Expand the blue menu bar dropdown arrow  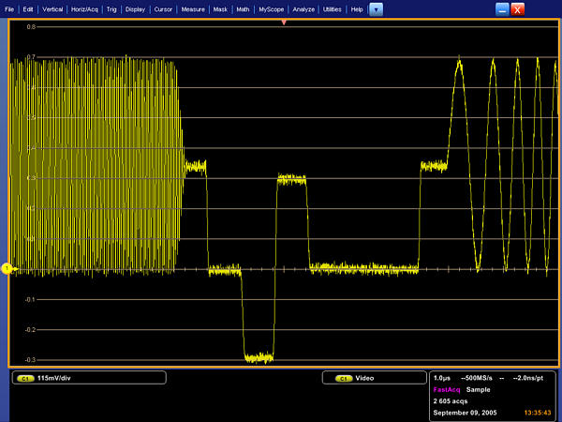coord(376,8)
